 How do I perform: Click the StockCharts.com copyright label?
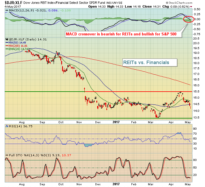tap(179, 3)
